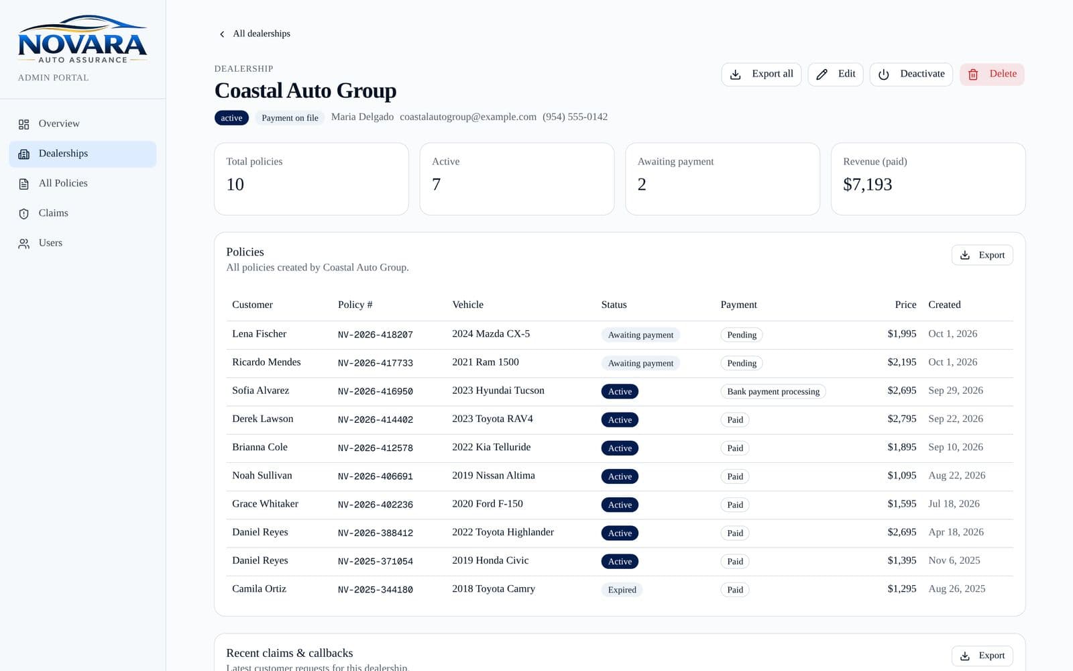
Task: Click download icon in Recent claims Export button
Action: click(965, 656)
